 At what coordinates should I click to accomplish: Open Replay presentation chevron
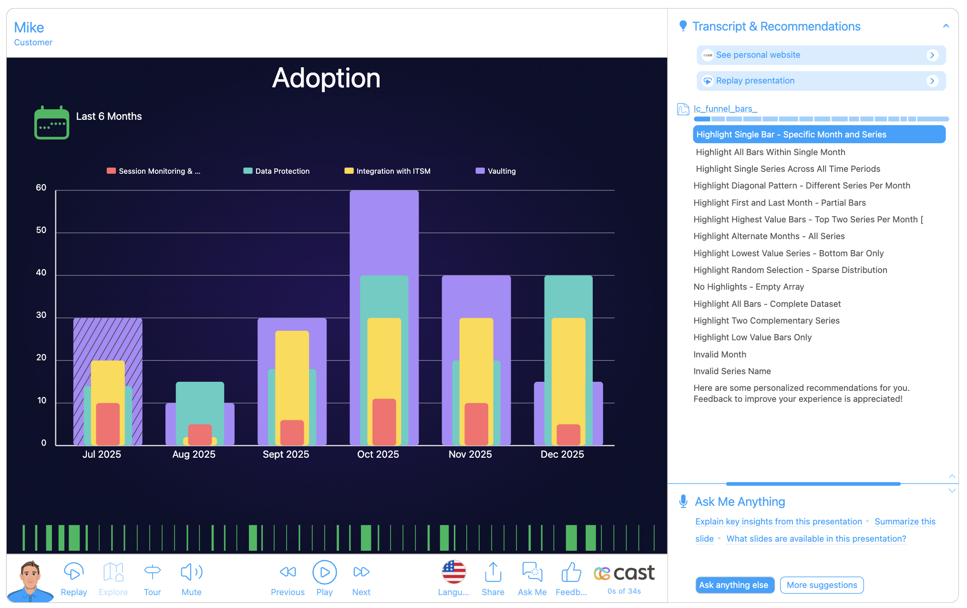pos(932,81)
